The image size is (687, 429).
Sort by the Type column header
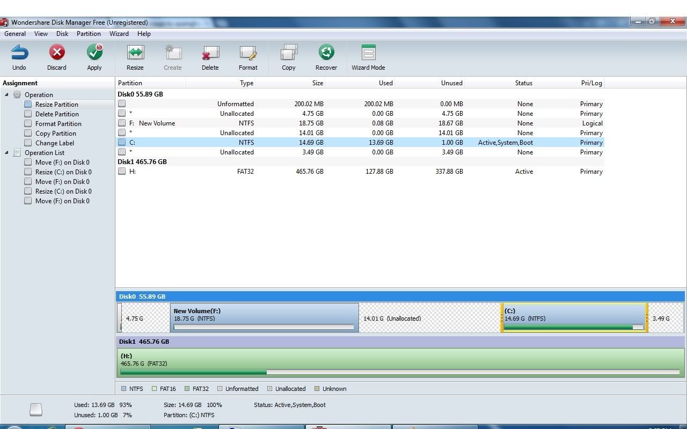pos(221,83)
